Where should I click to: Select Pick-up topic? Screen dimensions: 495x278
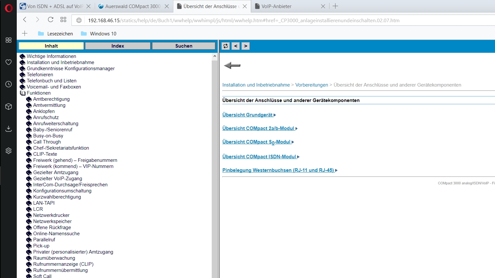pyautogui.click(x=41, y=246)
